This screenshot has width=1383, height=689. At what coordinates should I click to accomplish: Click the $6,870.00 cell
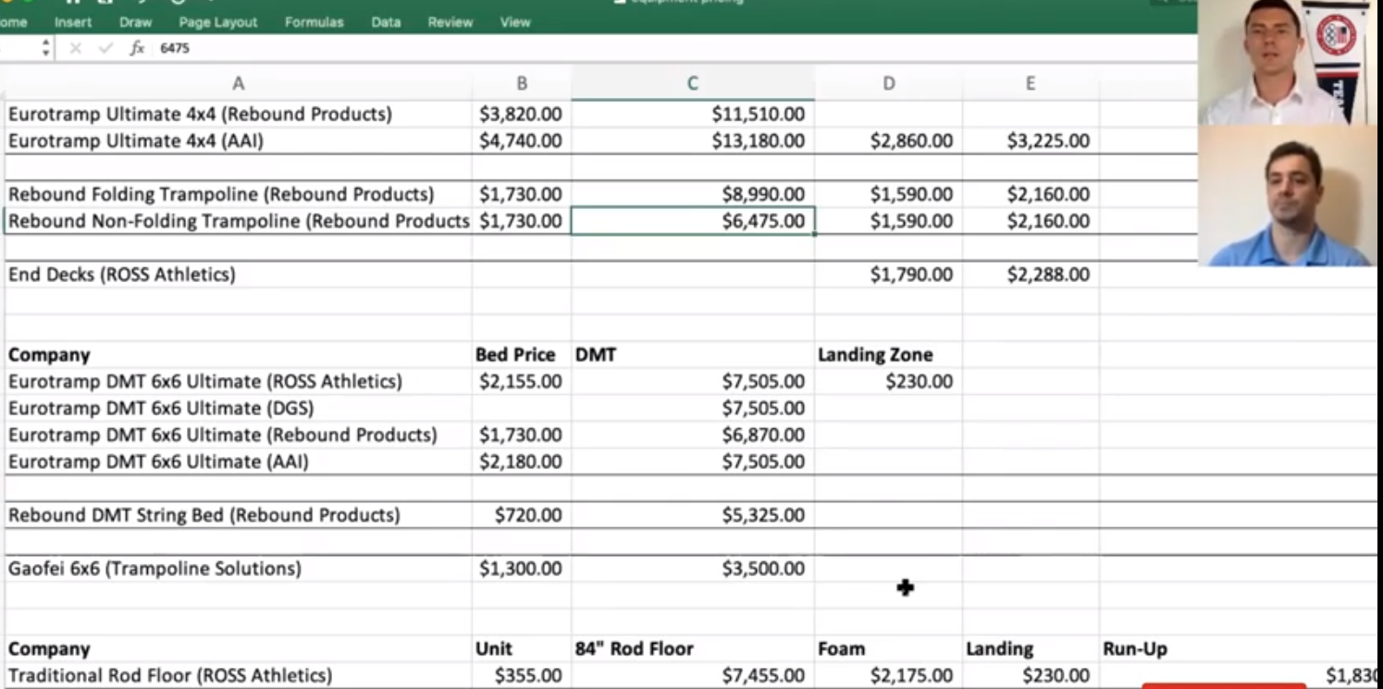pyautogui.click(x=693, y=435)
